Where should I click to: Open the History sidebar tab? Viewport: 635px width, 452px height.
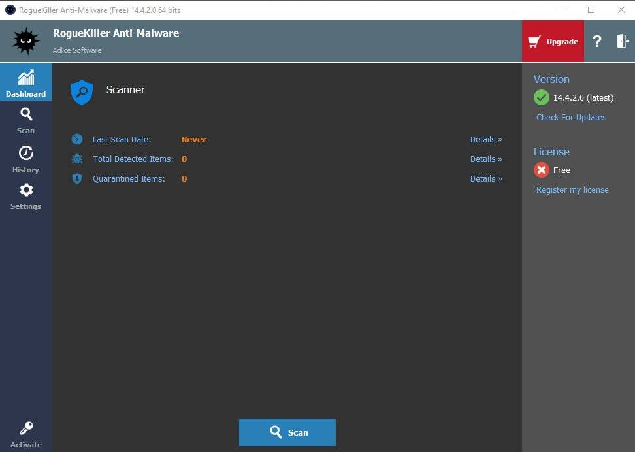pos(26,159)
